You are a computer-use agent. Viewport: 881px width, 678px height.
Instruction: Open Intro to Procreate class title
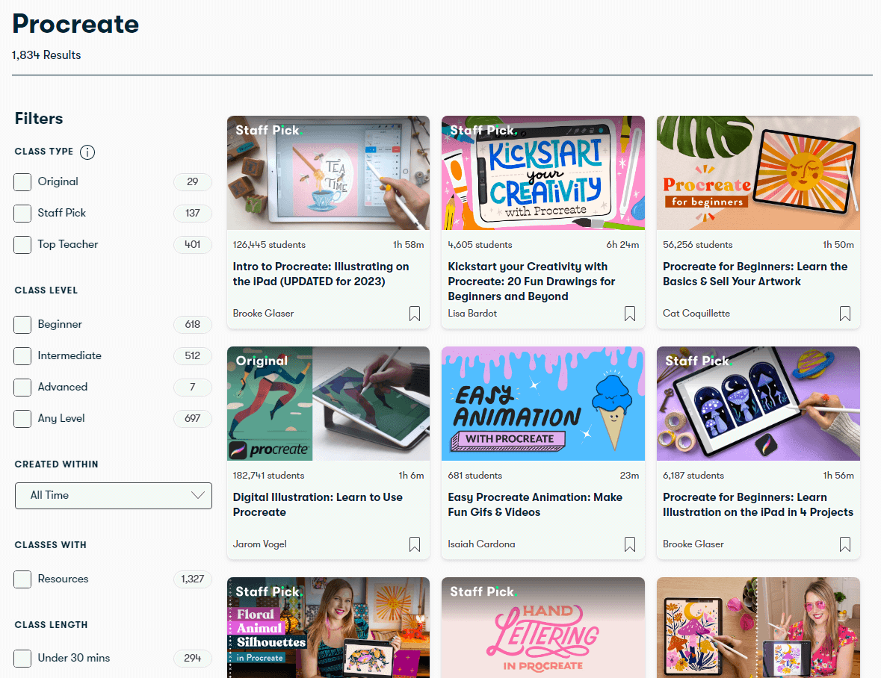point(321,274)
